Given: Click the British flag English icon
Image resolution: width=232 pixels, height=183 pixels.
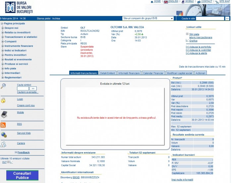Looking at the screenshot, I should [166, 2].
